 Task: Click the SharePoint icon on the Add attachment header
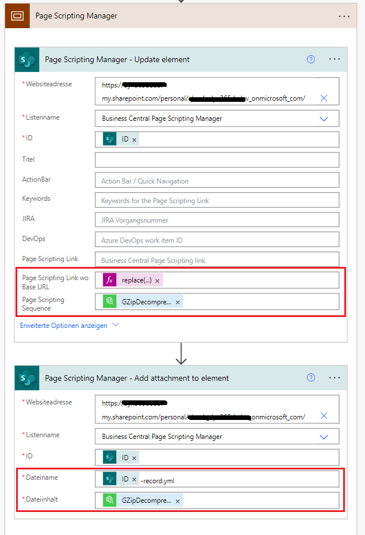coord(27,378)
